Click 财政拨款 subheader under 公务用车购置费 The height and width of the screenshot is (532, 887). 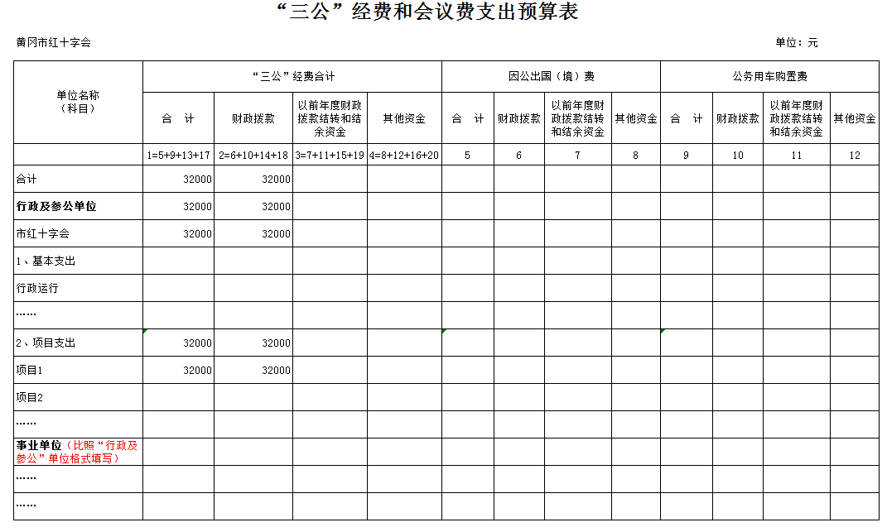(738, 118)
